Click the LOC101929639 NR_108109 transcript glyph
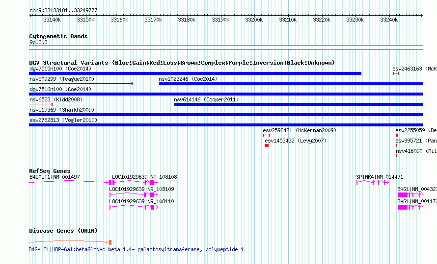437x264 pixels. pyautogui.click(x=134, y=195)
